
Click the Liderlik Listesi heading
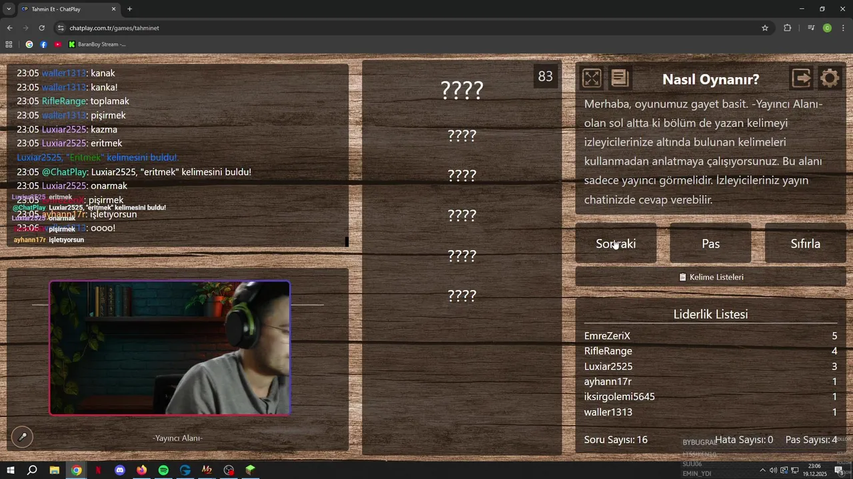coord(710,315)
